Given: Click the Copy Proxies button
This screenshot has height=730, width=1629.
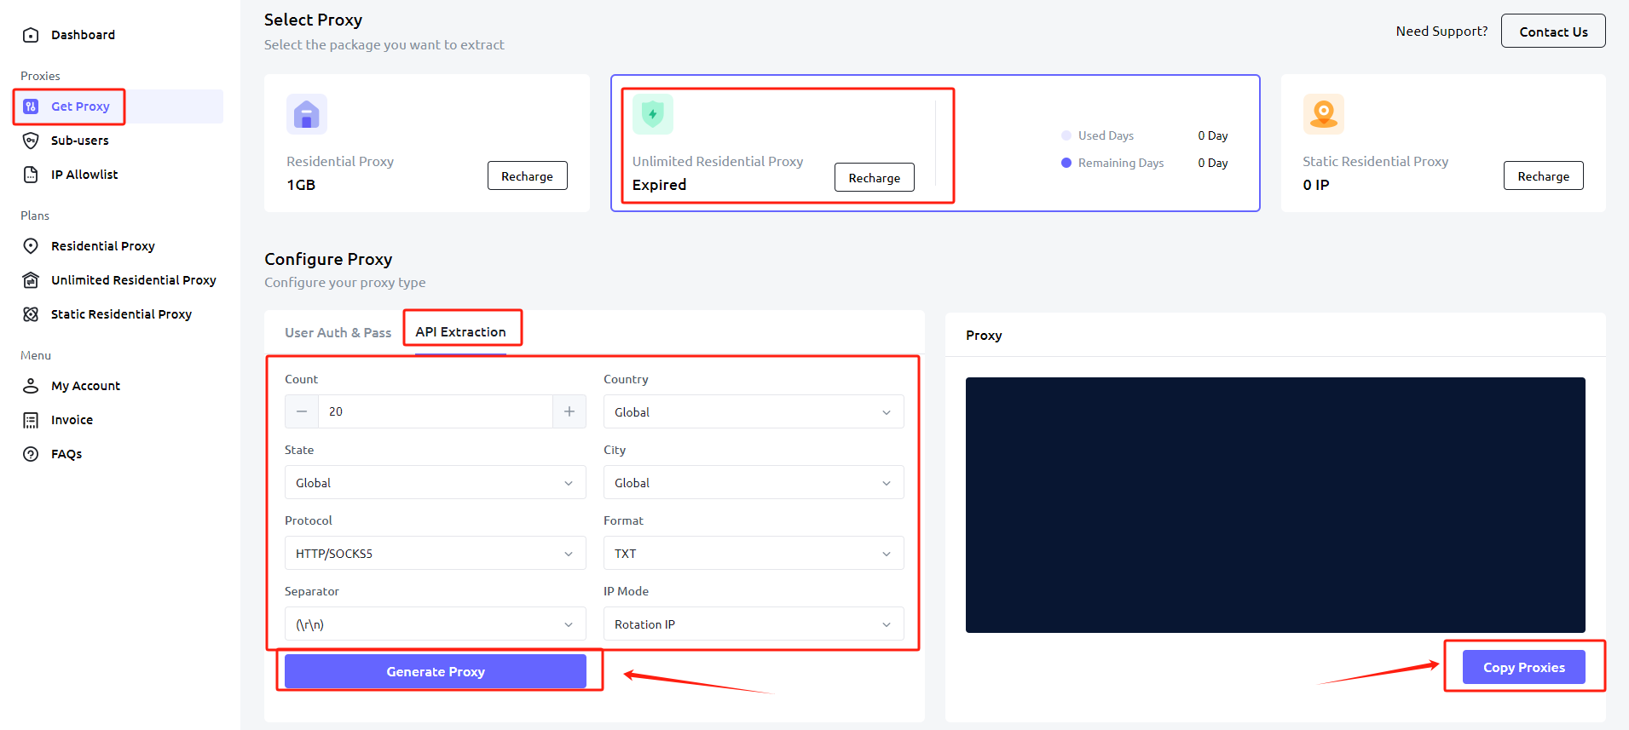Looking at the screenshot, I should click(x=1523, y=667).
